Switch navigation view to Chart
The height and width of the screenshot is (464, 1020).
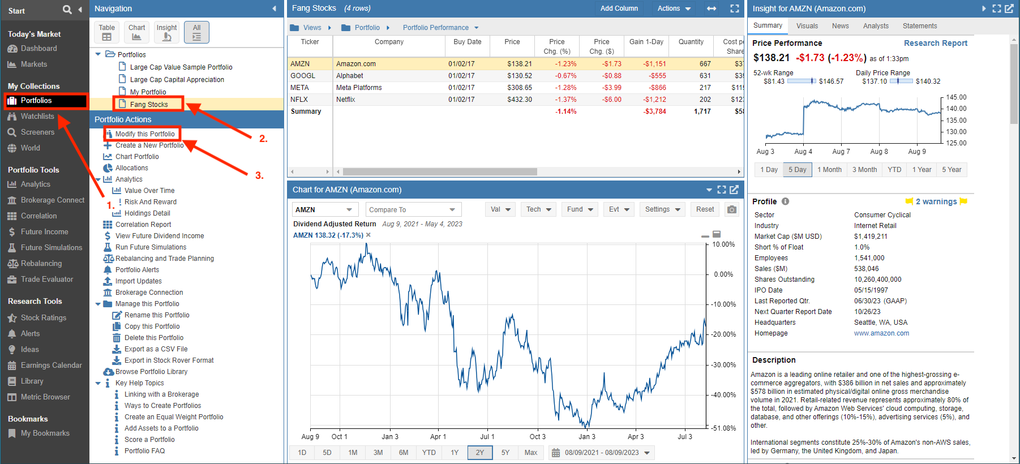coord(136,32)
